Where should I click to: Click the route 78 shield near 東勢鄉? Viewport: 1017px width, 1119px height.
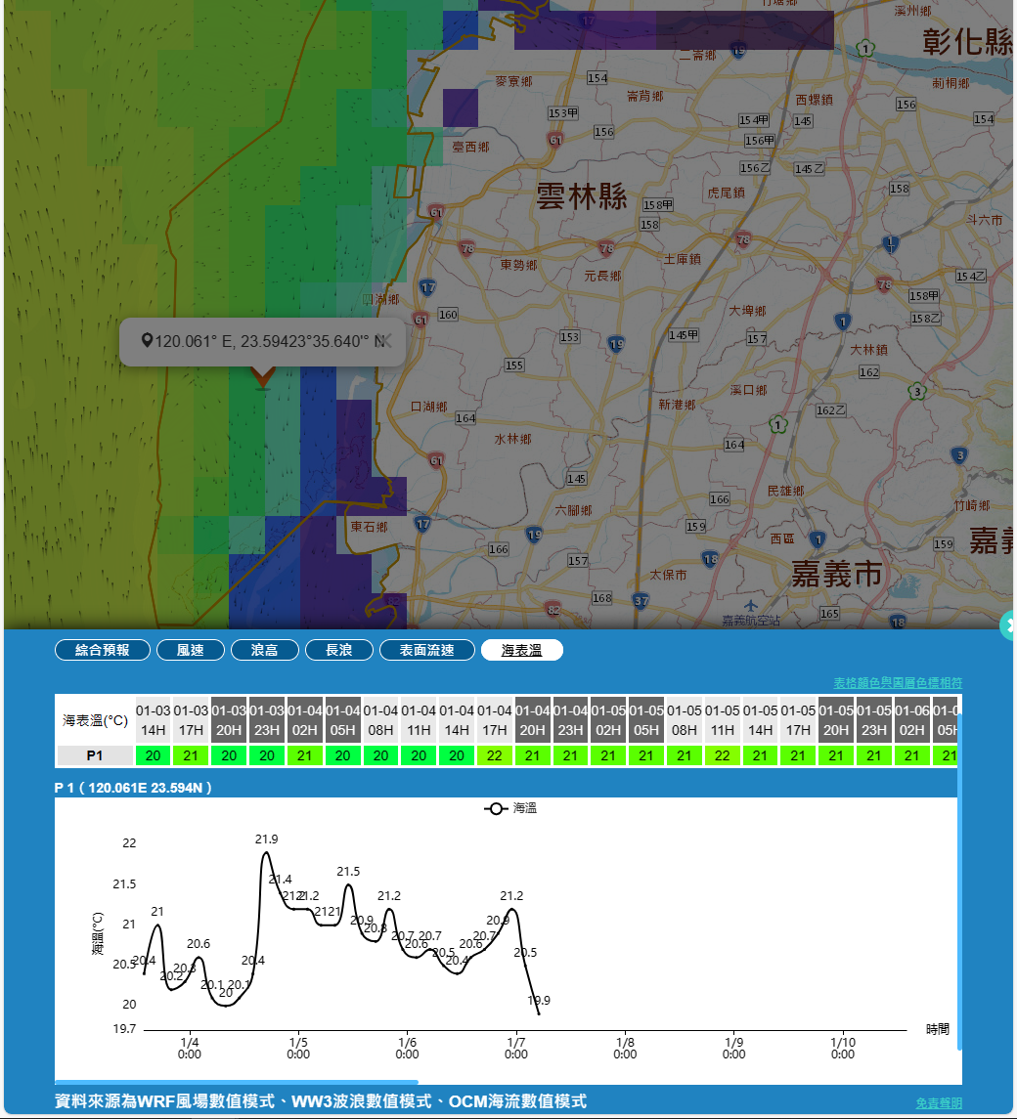(467, 248)
